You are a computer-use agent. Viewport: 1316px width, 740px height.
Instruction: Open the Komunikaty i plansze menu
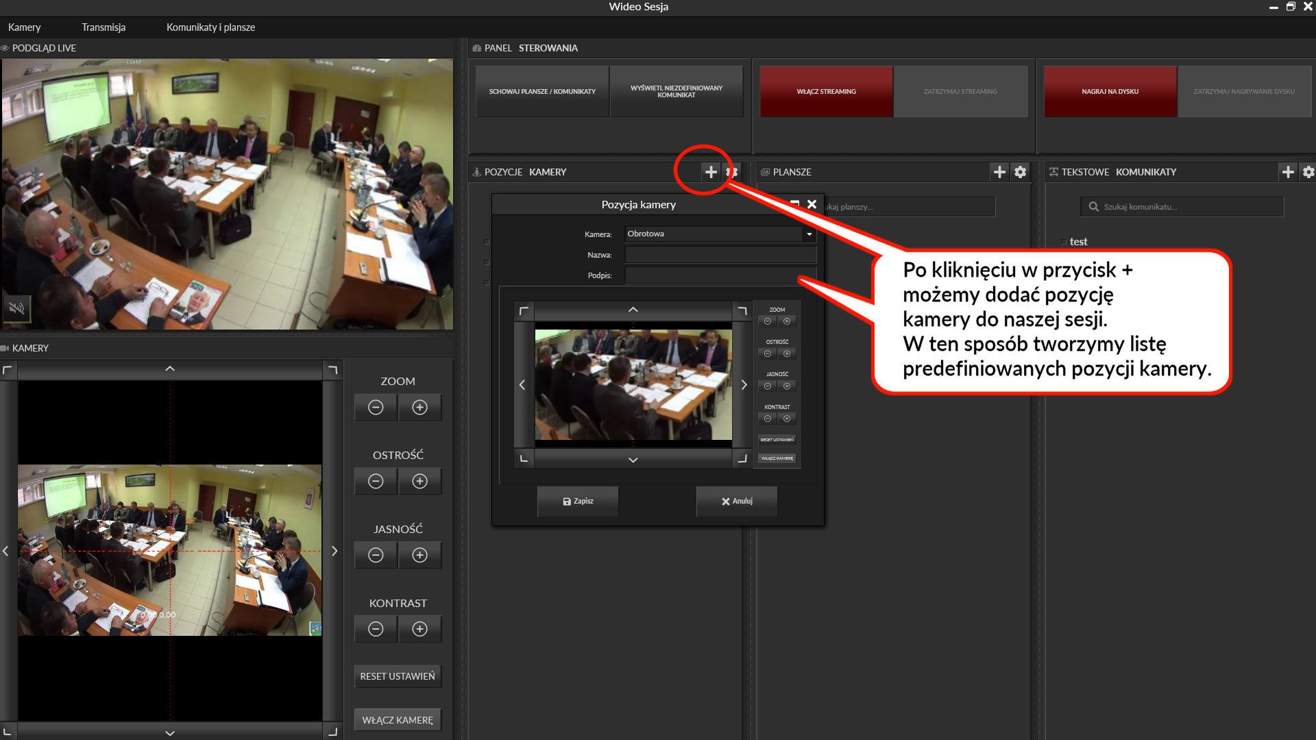[x=210, y=27]
